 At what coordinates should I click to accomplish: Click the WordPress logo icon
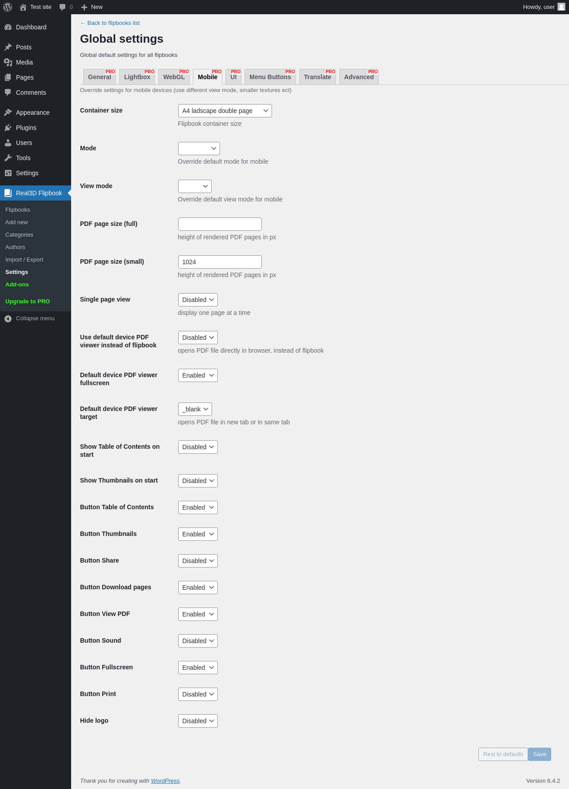(8, 7)
